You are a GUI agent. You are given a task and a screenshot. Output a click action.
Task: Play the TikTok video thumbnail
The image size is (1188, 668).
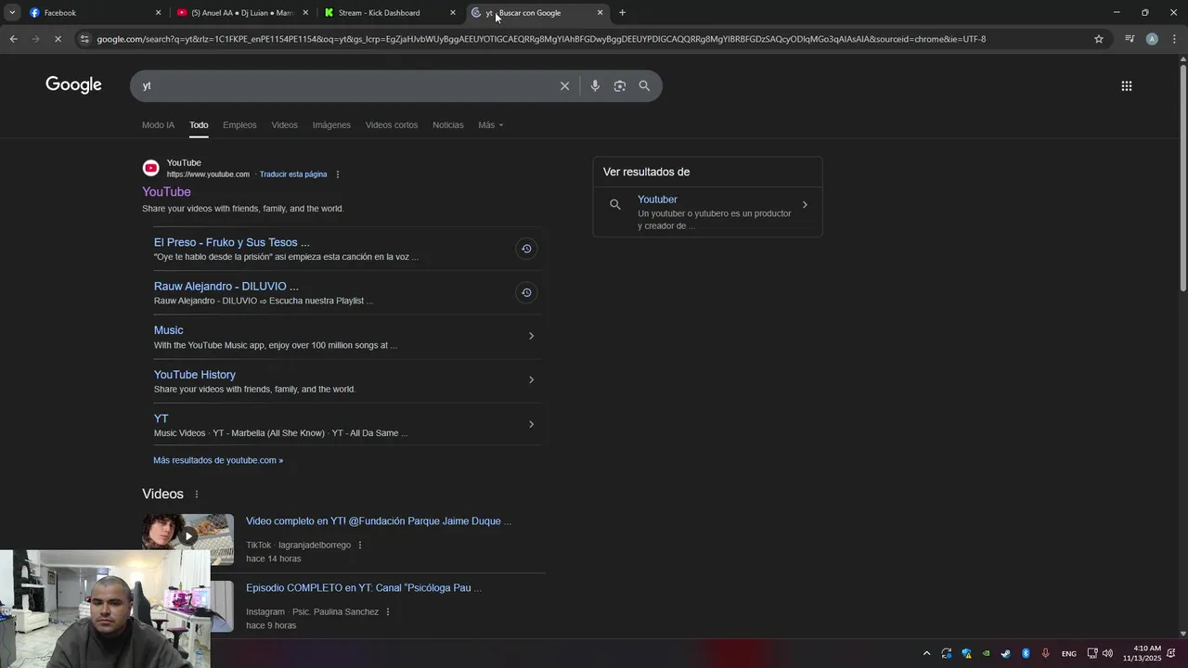(x=187, y=536)
